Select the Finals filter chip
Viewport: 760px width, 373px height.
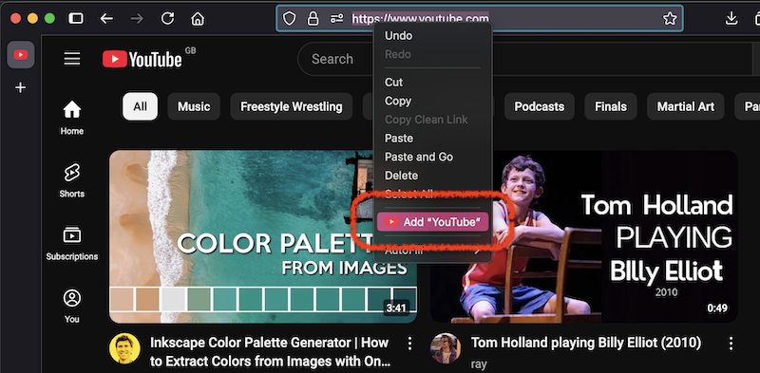pos(611,106)
